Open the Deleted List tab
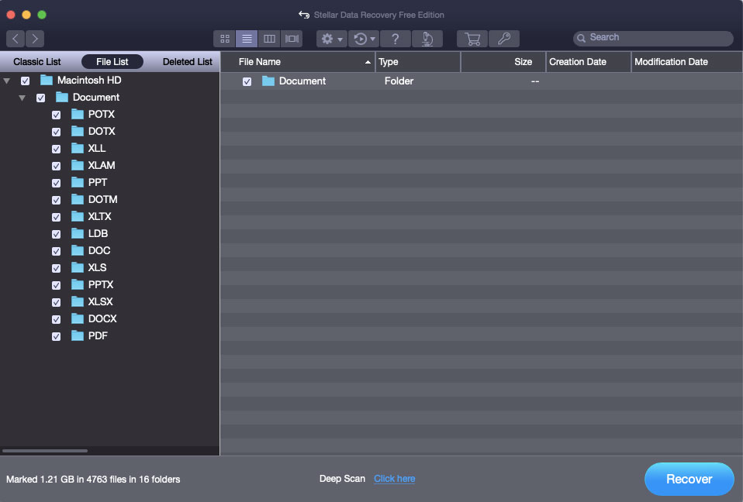Image resolution: width=743 pixels, height=502 pixels. click(x=187, y=62)
